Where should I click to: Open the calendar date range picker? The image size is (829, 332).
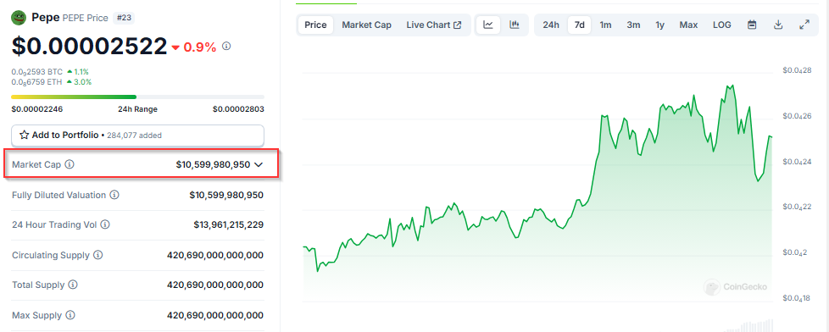(x=752, y=25)
